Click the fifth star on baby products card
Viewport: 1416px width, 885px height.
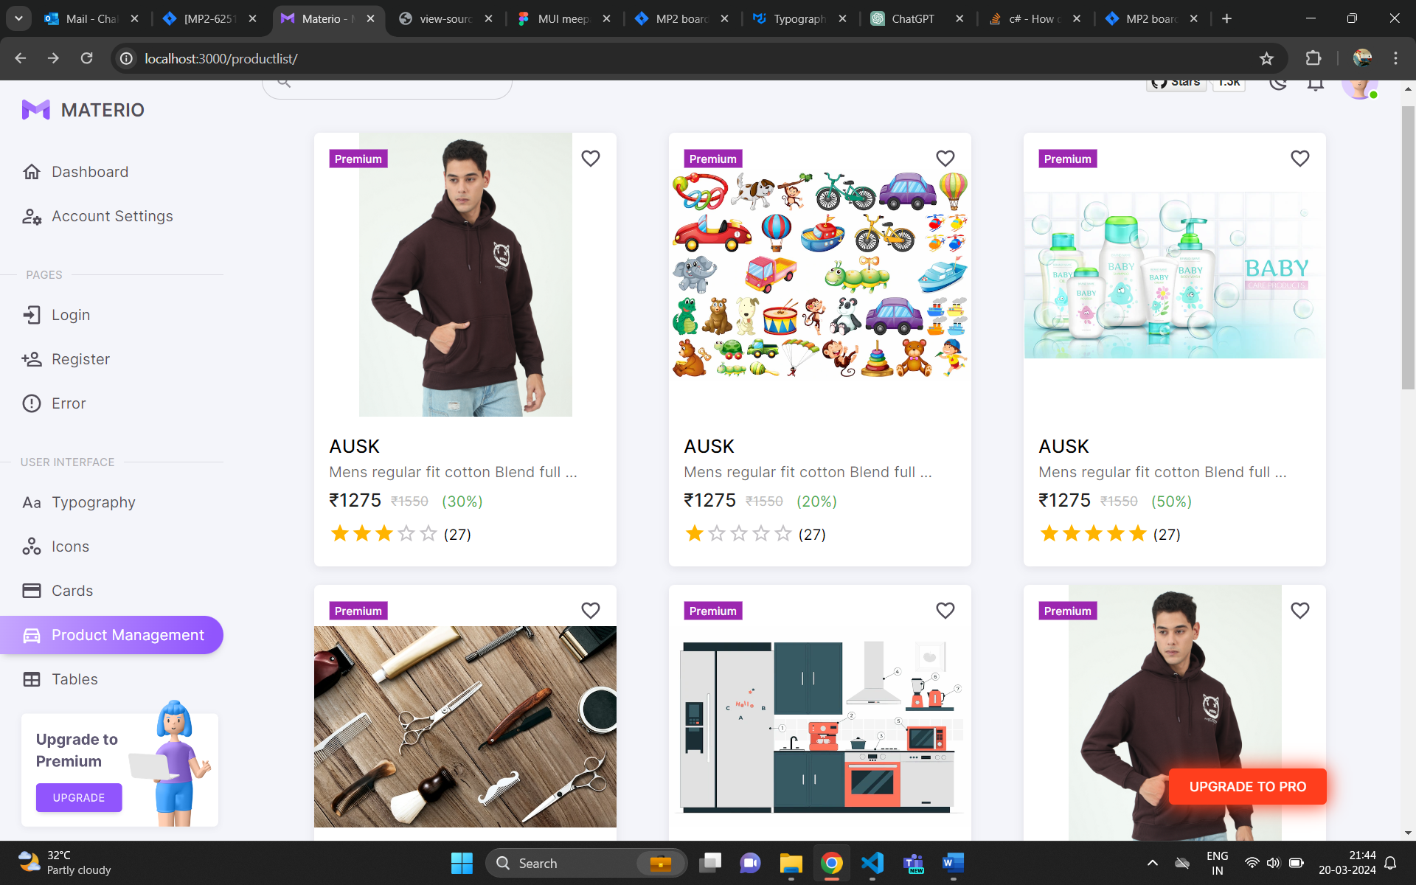[1138, 533]
